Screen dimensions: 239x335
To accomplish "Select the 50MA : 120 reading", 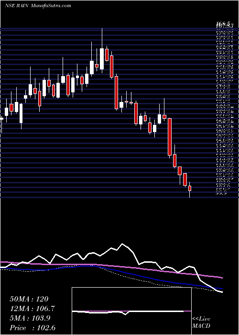I will pyautogui.click(x=29, y=299).
